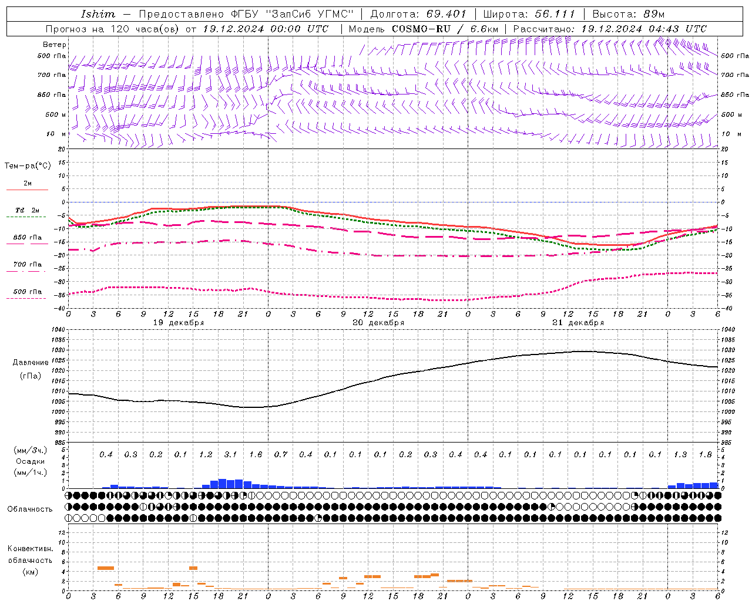Viewport: 752px width, 601px height.
Task: Click the station name "Ishim" in the header
Action: click(x=98, y=14)
